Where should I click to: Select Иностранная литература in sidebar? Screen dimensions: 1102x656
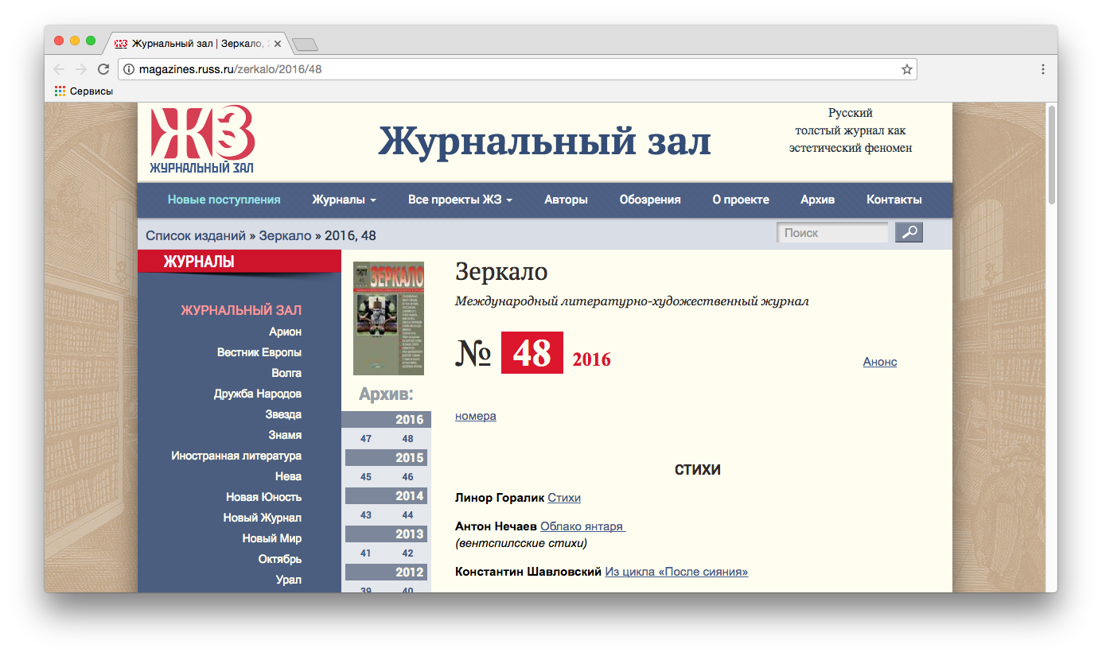click(236, 456)
